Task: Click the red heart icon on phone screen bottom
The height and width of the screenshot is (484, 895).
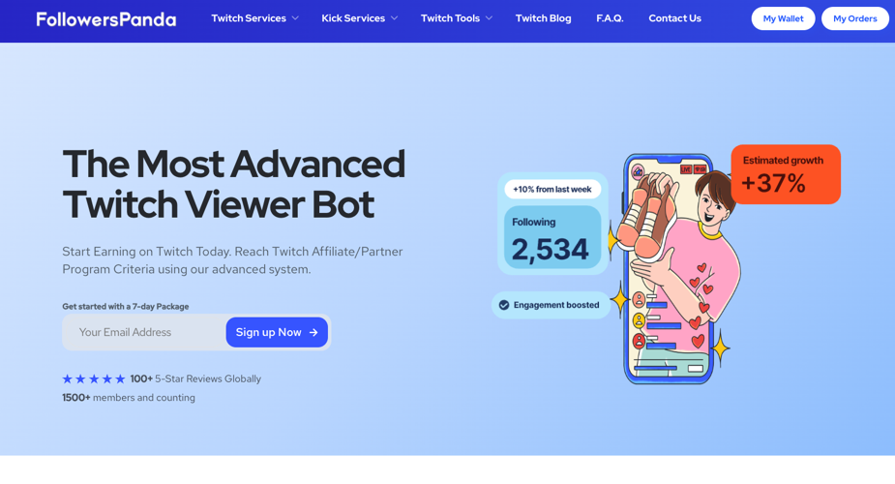Action: coord(698,342)
